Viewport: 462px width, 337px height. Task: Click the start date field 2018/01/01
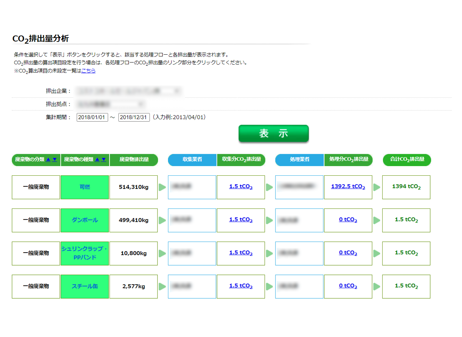pyautogui.click(x=92, y=117)
